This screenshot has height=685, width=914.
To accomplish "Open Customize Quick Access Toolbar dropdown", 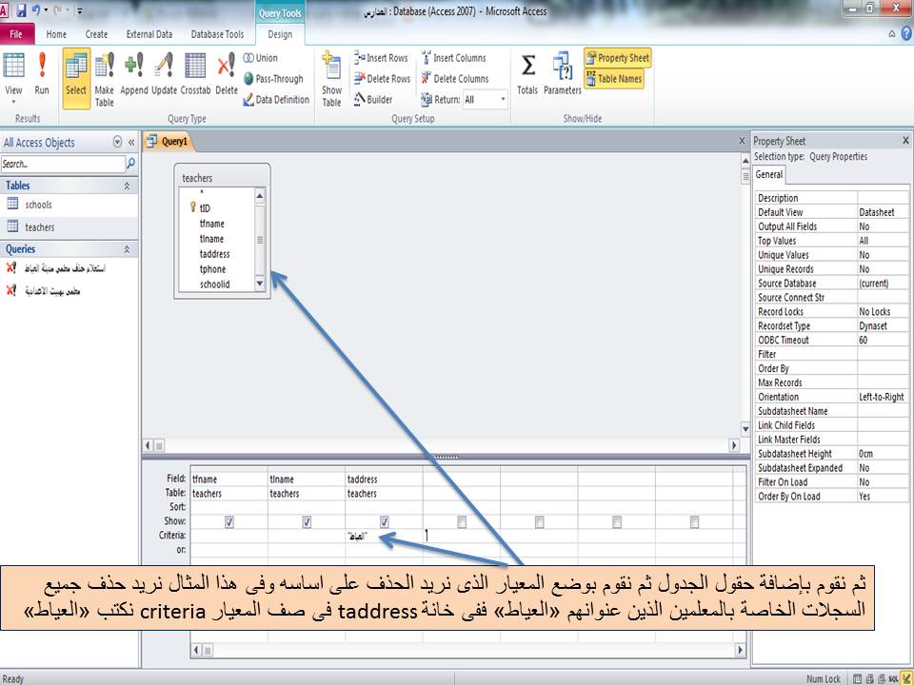I will [x=79, y=10].
